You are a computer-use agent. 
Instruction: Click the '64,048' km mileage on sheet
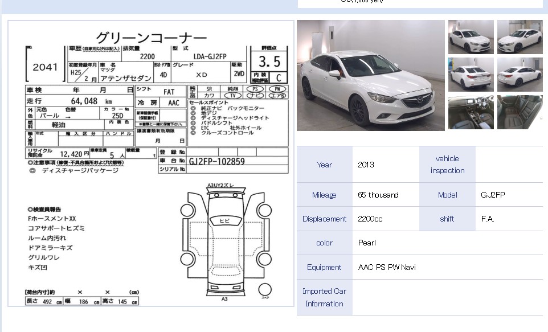[x=84, y=101]
